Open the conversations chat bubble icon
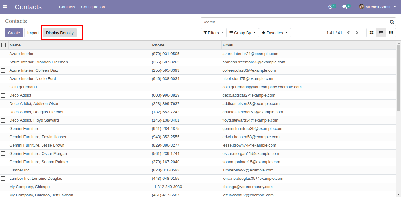Screen dimensions: 401x197 click(x=345, y=7)
